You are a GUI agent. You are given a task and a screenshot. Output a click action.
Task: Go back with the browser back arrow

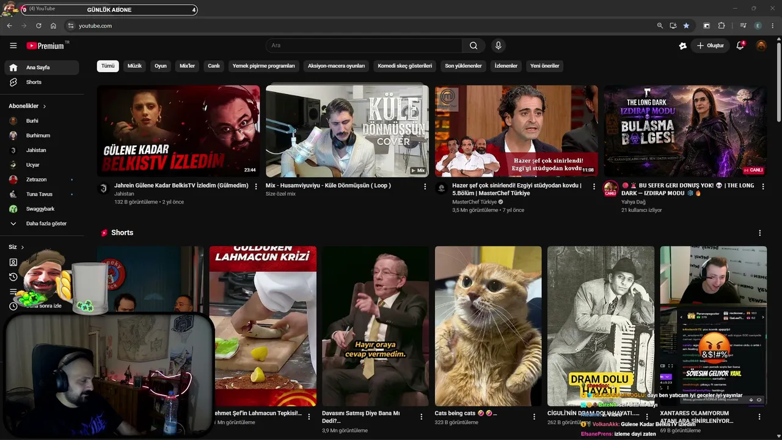[9, 26]
